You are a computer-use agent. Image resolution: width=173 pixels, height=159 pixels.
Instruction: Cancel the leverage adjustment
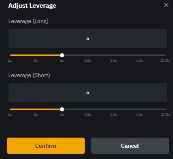pyautogui.click(x=130, y=146)
